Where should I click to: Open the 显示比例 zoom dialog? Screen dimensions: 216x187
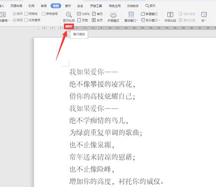point(69,17)
